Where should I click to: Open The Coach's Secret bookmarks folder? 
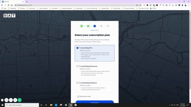142,8
